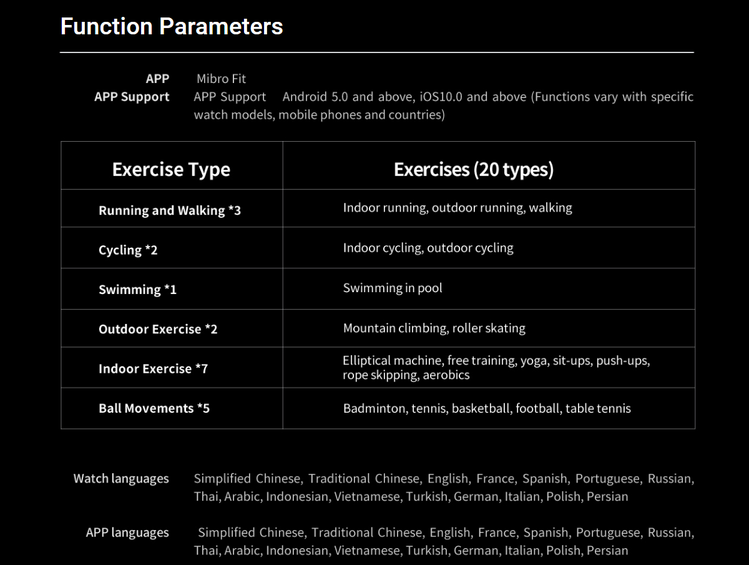
Task: Click the Watch languages label
Action: tap(121, 479)
